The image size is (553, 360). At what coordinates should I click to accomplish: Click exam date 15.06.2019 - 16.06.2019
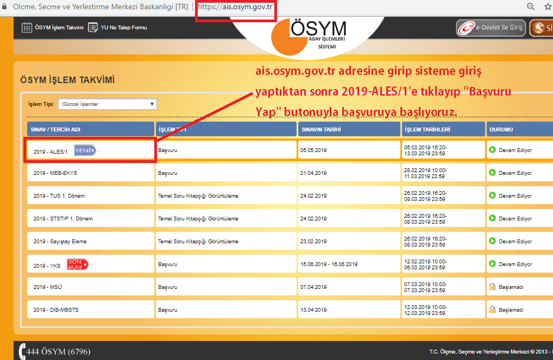click(329, 264)
